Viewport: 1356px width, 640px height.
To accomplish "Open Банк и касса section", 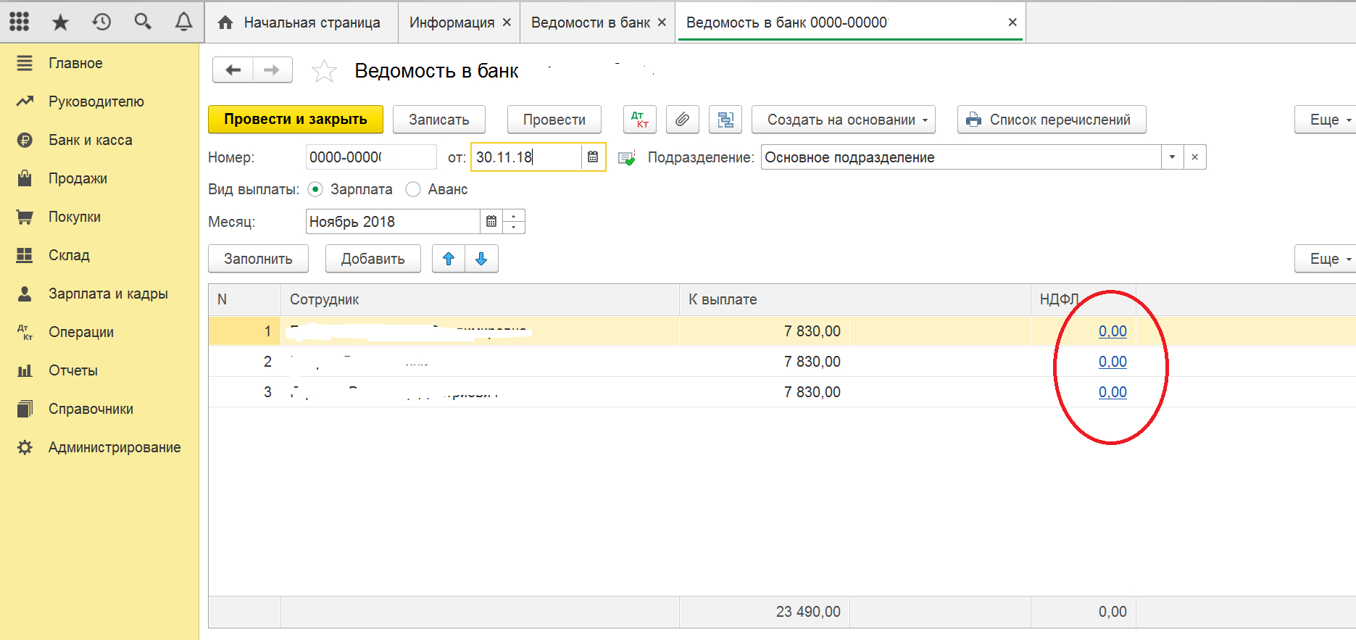I will click(x=91, y=140).
